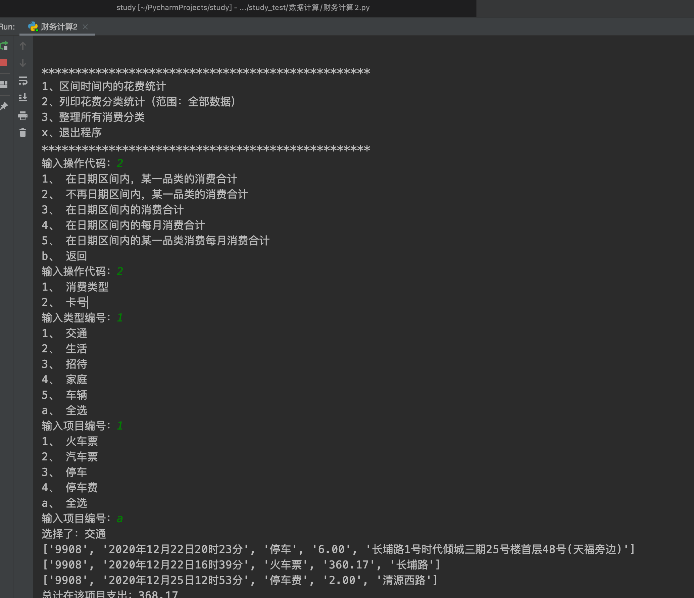This screenshot has height=598, width=694.
Task: Click '输入项目编号：1' prompt line
Action: 82,426
